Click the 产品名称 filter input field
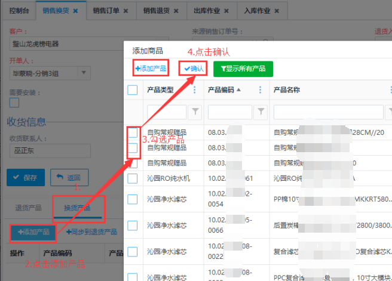 pyautogui.click(x=327, y=112)
